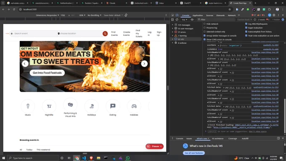This screenshot has width=286, height=161.
Task: Open the Save-Data default dropdown
Action: (113, 15)
